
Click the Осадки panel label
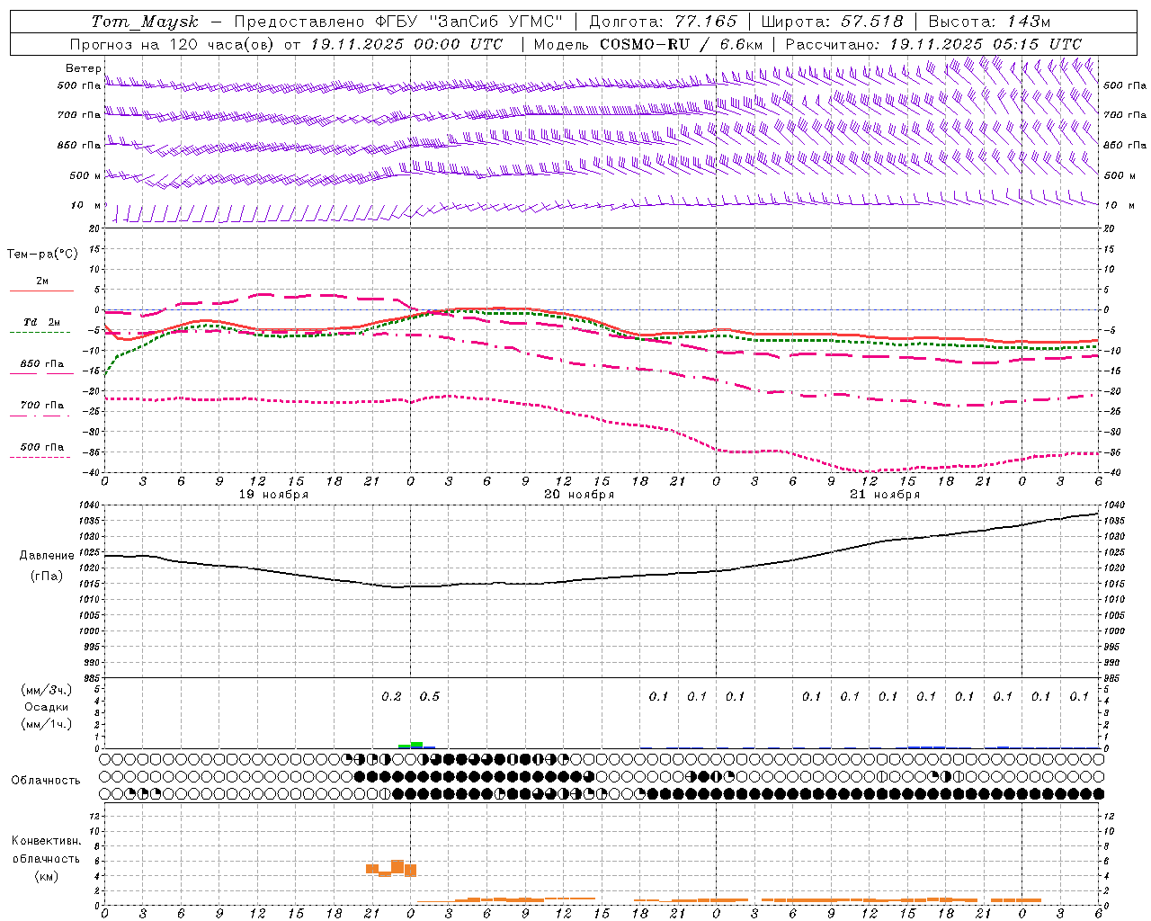pos(47,706)
